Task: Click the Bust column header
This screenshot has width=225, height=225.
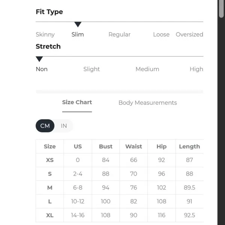Action: (106, 146)
